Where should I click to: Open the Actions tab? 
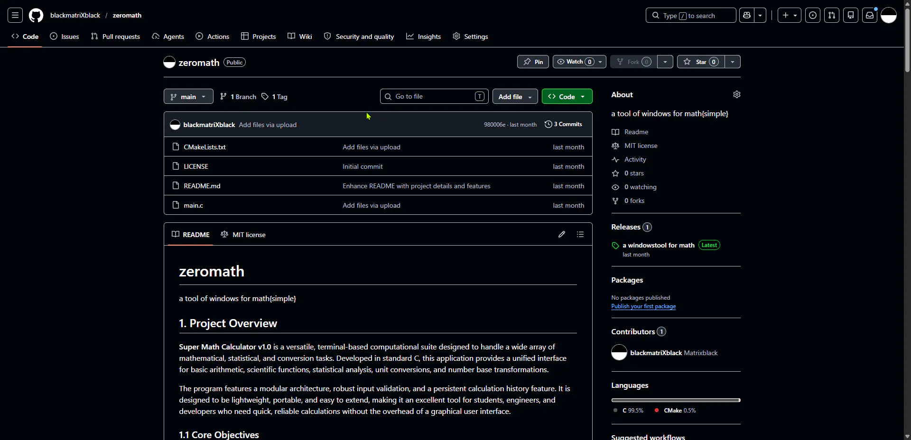(x=212, y=37)
